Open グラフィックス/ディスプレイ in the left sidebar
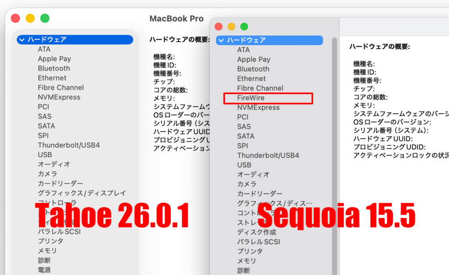The height and width of the screenshot is (275, 449). 82,193
